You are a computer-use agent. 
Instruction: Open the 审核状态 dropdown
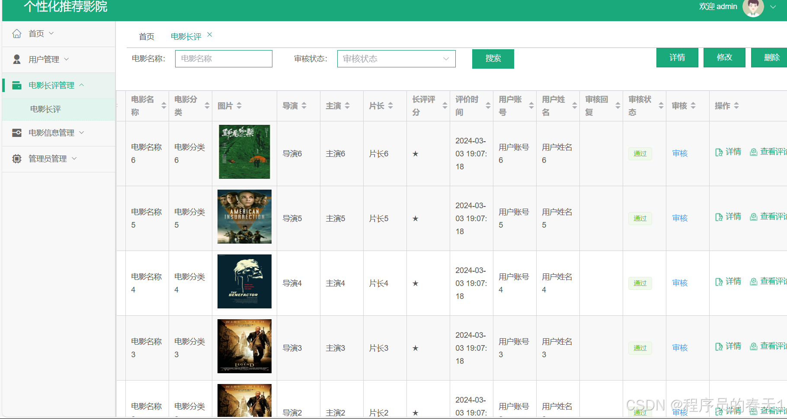pos(397,59)
